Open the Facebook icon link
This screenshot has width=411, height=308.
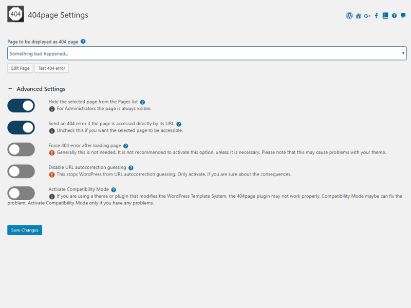[377, 16]
